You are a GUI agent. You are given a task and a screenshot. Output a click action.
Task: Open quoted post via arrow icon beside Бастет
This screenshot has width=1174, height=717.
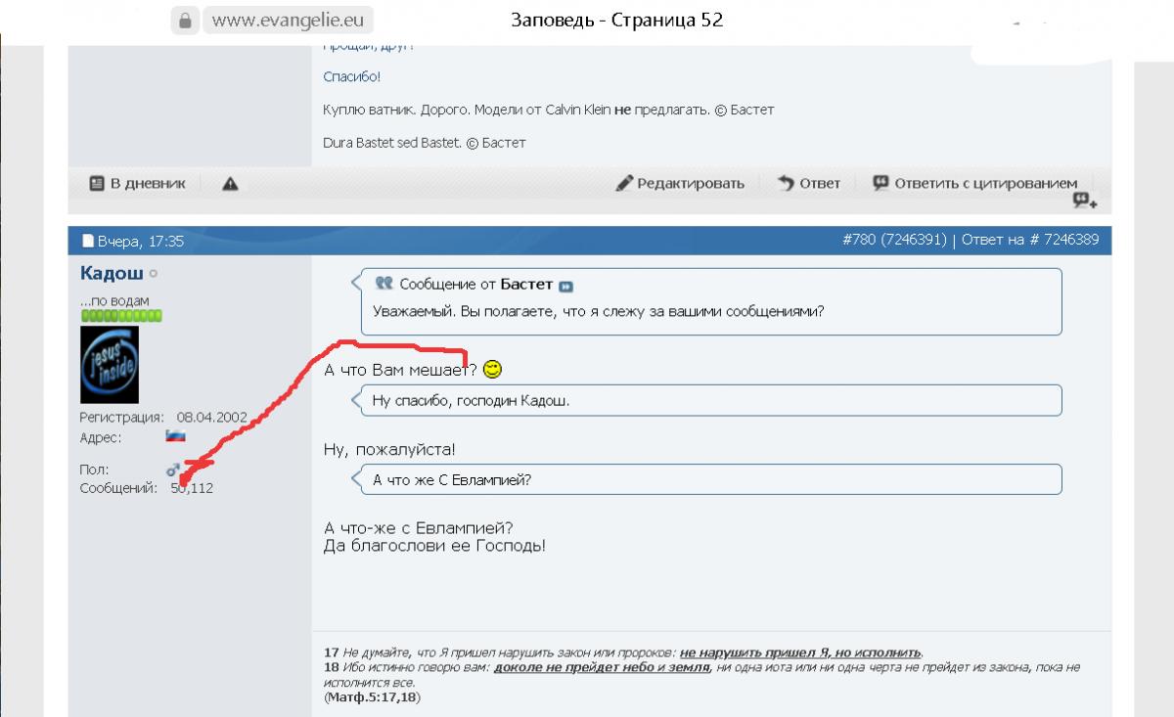[x=565, y=287]
